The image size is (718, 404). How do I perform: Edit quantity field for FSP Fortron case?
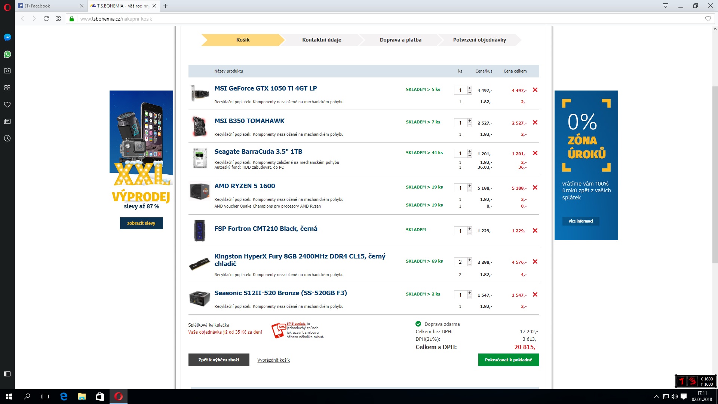(460, 231)
